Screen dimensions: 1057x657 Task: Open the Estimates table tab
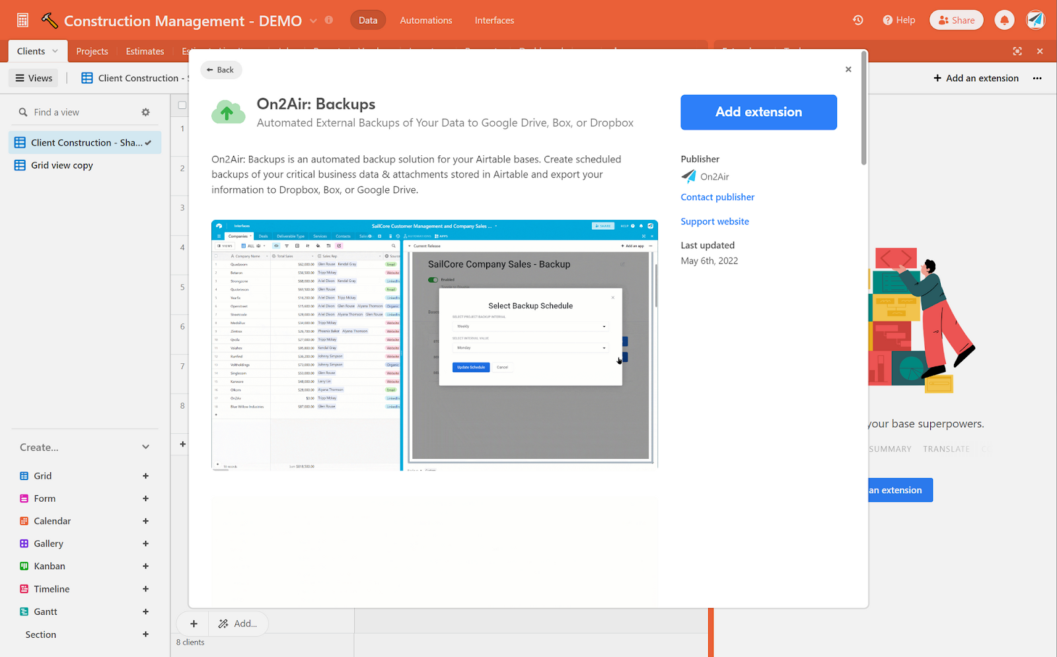(x=145, y=52)
